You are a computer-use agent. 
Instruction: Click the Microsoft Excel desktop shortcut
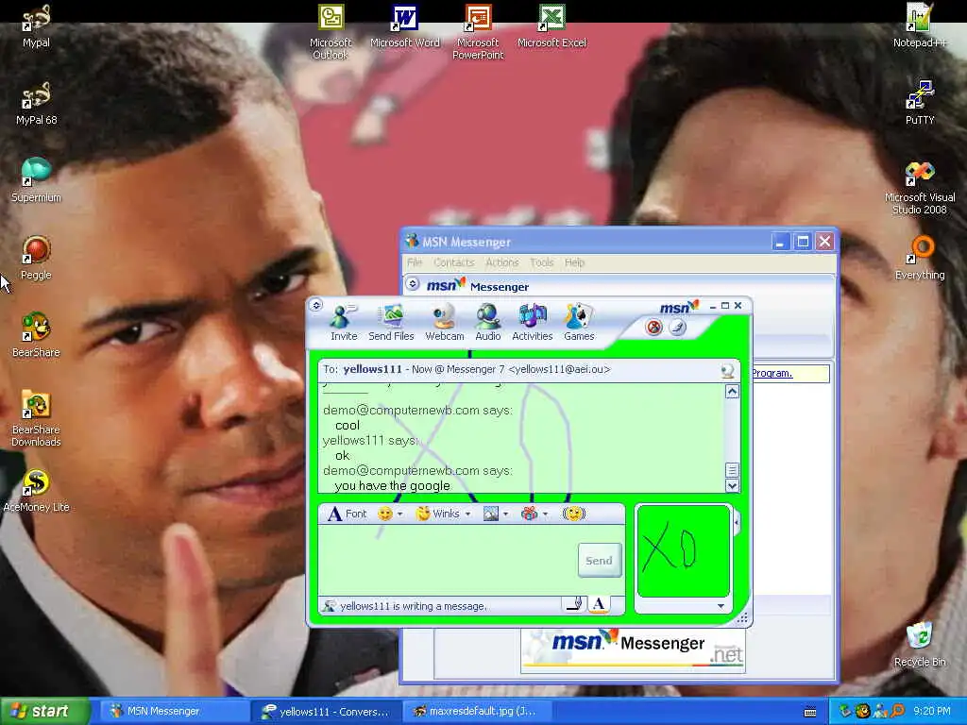point(551,25)
